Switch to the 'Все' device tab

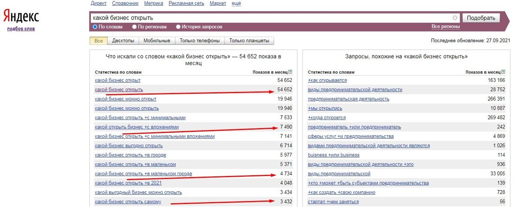pos(99,41)
